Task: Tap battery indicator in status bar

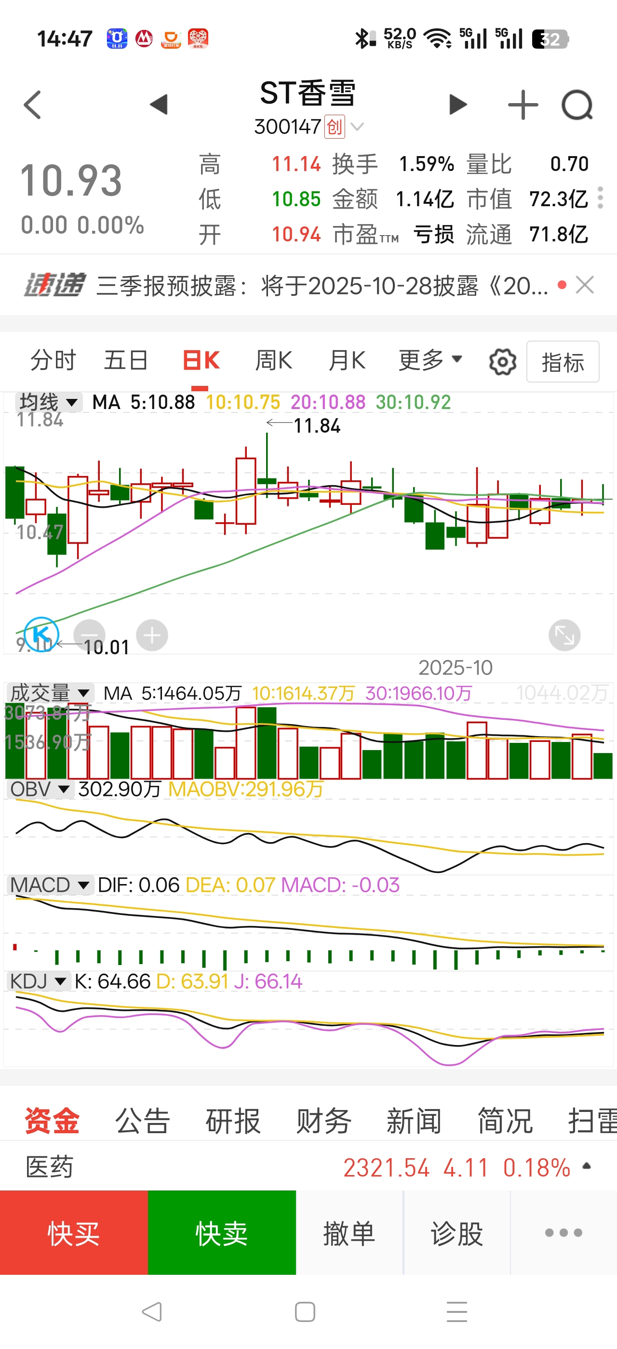Action: click(550, 39)
